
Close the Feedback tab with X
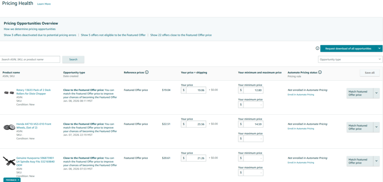point(18,180)
